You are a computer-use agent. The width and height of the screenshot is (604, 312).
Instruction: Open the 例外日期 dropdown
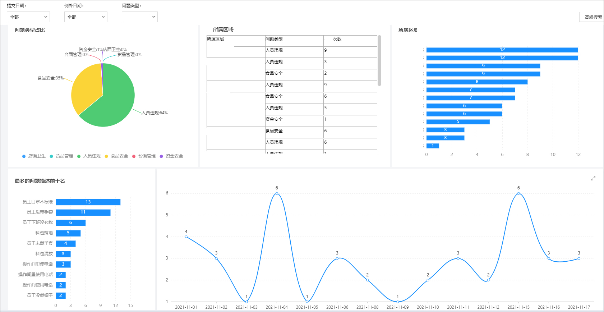(x=86, y=17)
